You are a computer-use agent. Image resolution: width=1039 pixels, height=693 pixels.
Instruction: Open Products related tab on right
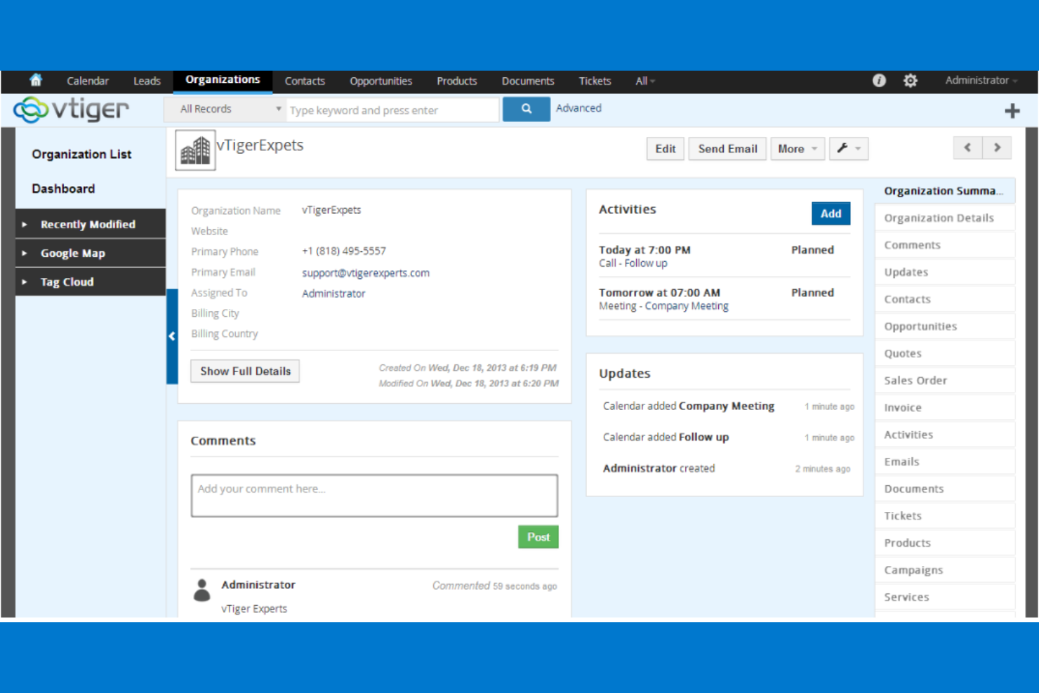pyautogui.click(x=945, y=543)
